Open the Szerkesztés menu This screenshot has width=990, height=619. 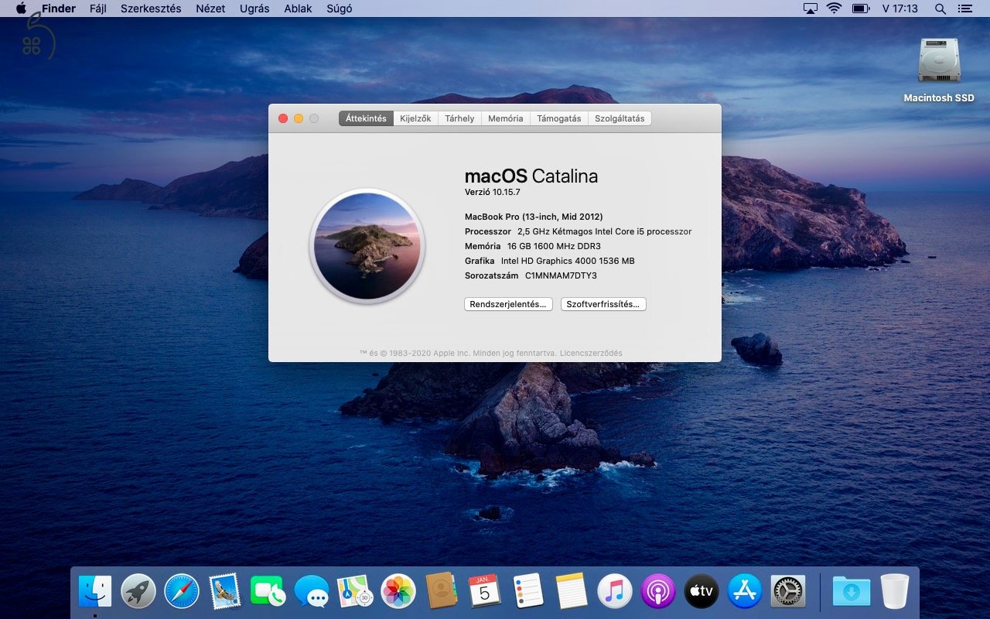(151, 9)
